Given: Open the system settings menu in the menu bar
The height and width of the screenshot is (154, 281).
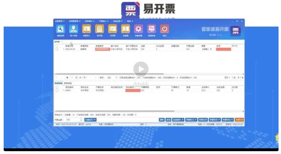Looking at the screenshot, I should 118,21.
